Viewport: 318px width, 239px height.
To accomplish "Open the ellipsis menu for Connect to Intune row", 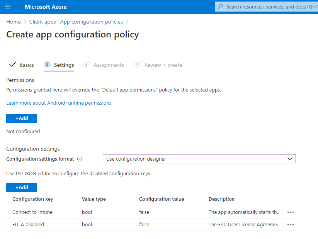I will pos(291,212).
